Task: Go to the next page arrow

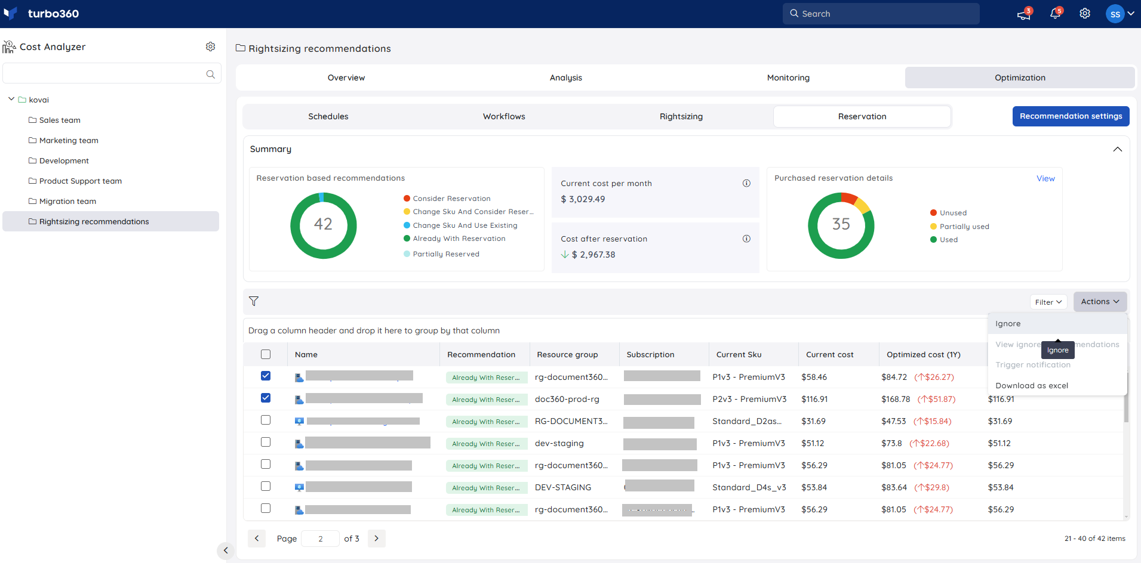Action: 376,539
